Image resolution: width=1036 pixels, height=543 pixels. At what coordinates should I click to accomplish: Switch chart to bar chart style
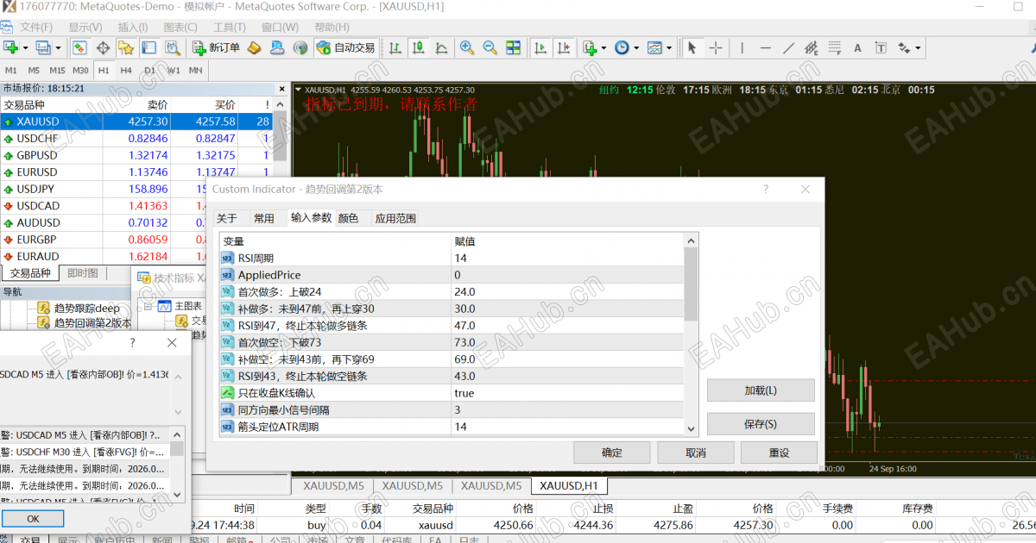(x=396, y=48)
